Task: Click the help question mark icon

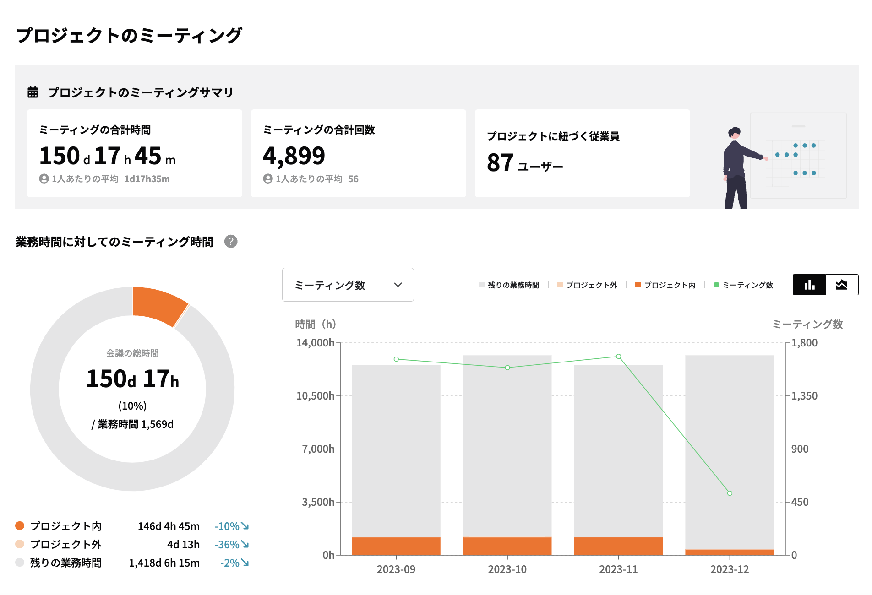Action: click(x=231, y=241)
